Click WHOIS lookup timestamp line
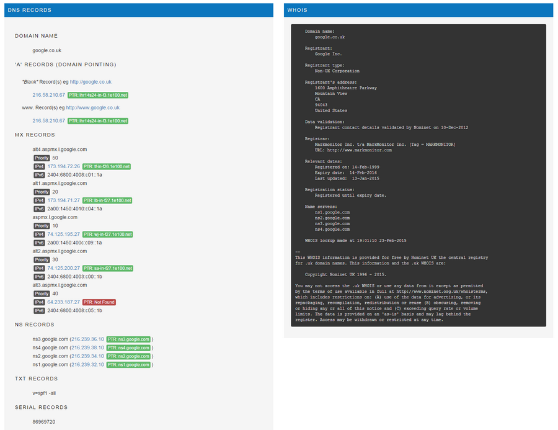This screenshot has height=430, width=558. [x=355, y=241]
